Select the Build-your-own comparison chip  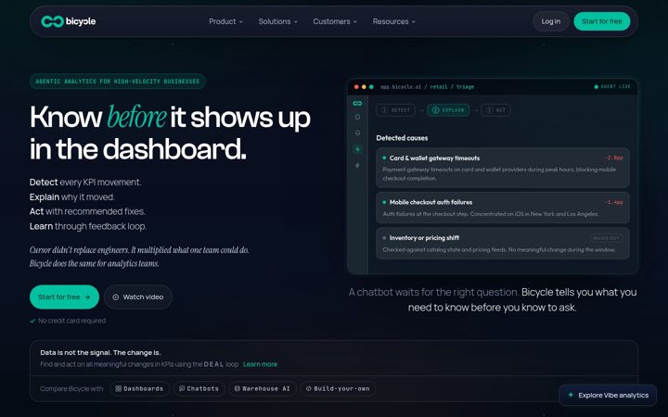point(338,388)
